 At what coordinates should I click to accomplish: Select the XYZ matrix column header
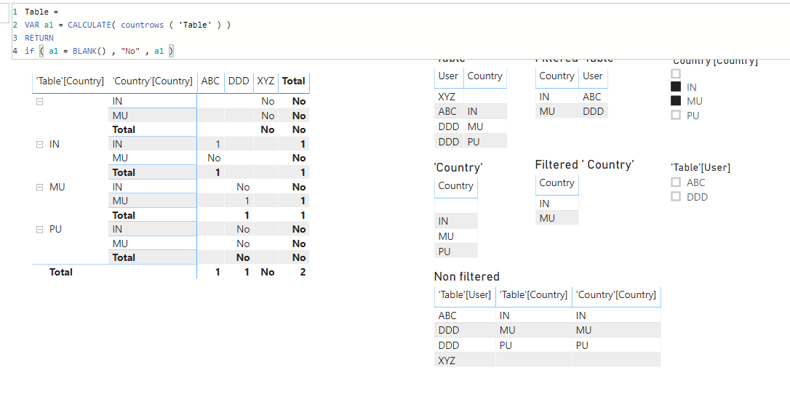point(266,81)
